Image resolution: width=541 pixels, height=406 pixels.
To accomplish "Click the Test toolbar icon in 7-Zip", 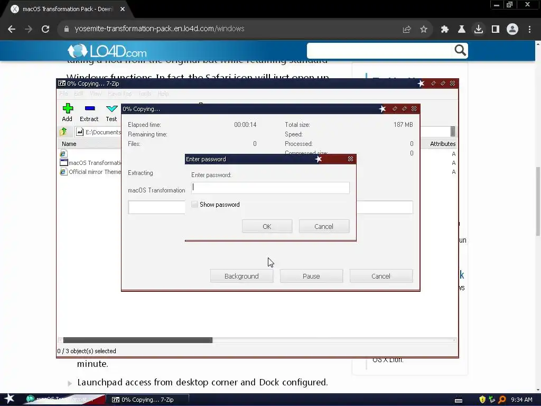I will click(111, 112).
